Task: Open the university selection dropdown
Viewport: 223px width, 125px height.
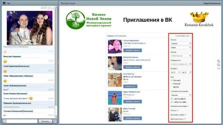Action: [x=181, y=64]
